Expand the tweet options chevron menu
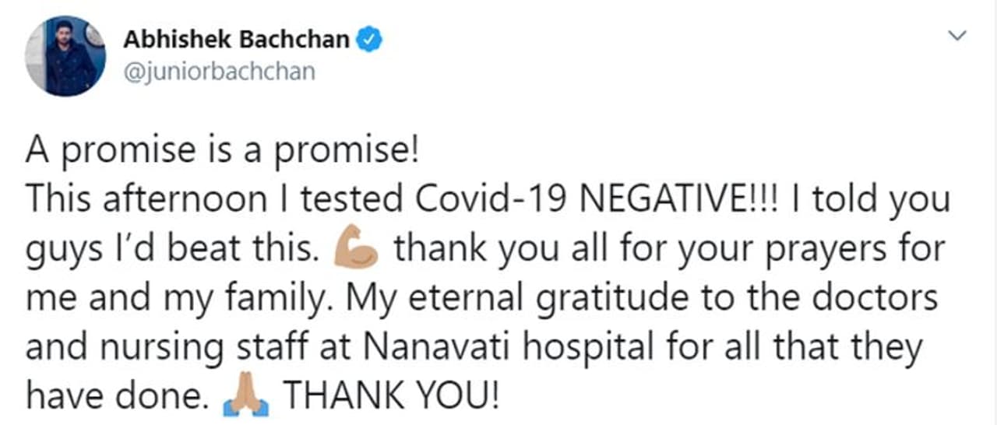The height and width of the screenshot is (425, 997). pos(958,36)
